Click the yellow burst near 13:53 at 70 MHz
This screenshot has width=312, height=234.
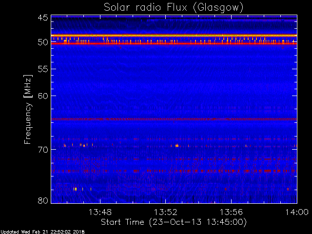click(x=177, y=146)
